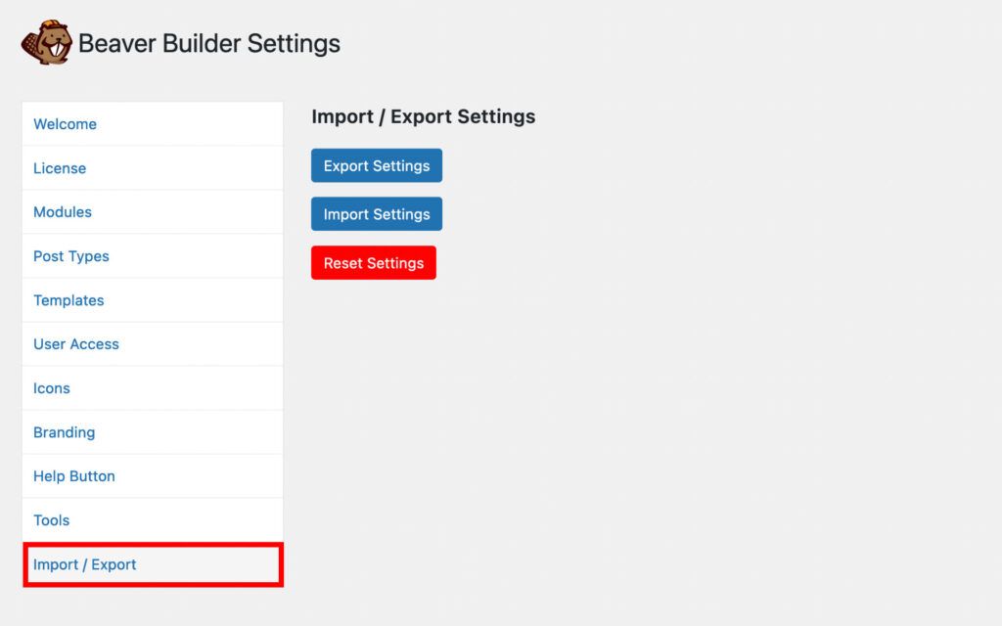The height and width of the screenshot is (626, 1002).
Task: Open the User Access settings
Action: 75,343
